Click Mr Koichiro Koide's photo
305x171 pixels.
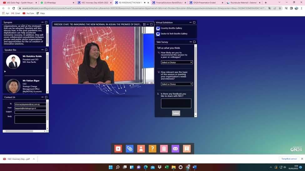coord(13,62)
